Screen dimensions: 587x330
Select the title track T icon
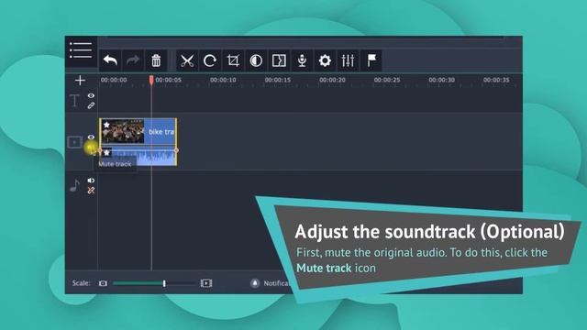75,101
